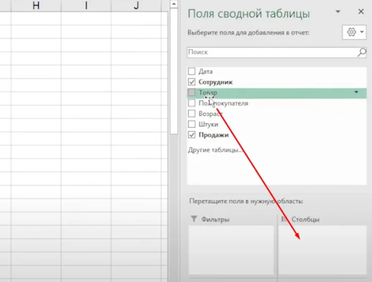Click the columns icon beside Столбцы

(x=284, y=219)
